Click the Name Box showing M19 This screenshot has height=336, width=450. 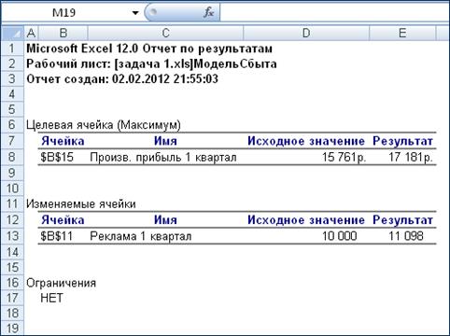(63, 13)
